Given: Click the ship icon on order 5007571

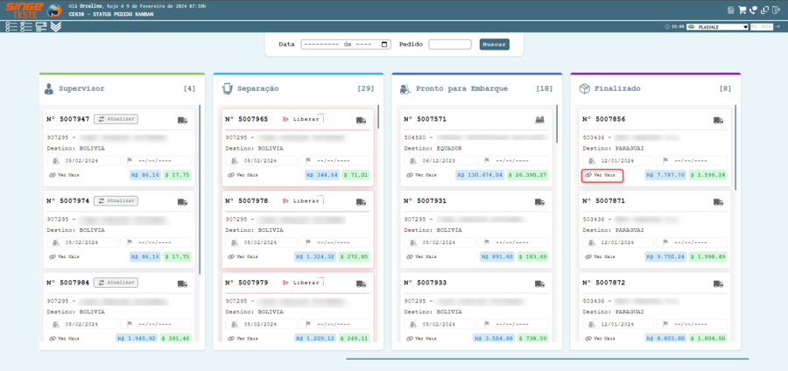Looking at the screenshot, I should [539, 120].
